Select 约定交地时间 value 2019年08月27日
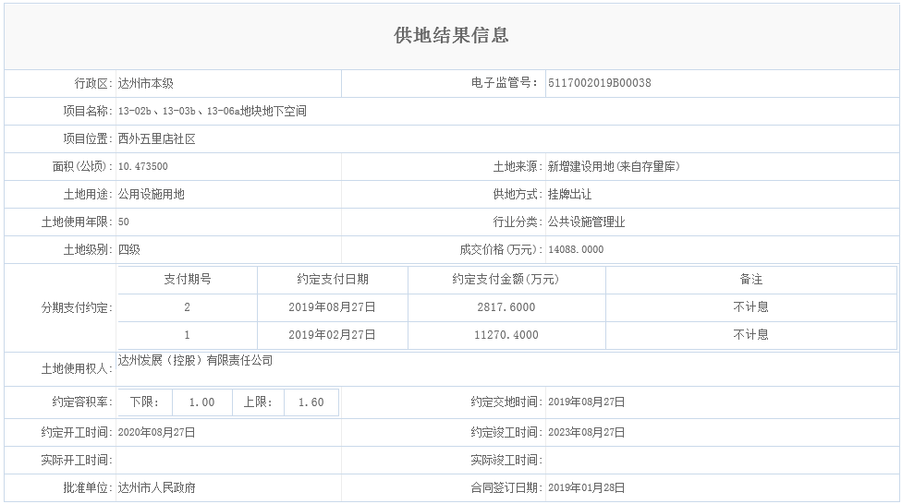The width and height of the screenshot is (902, 504). 586,402
